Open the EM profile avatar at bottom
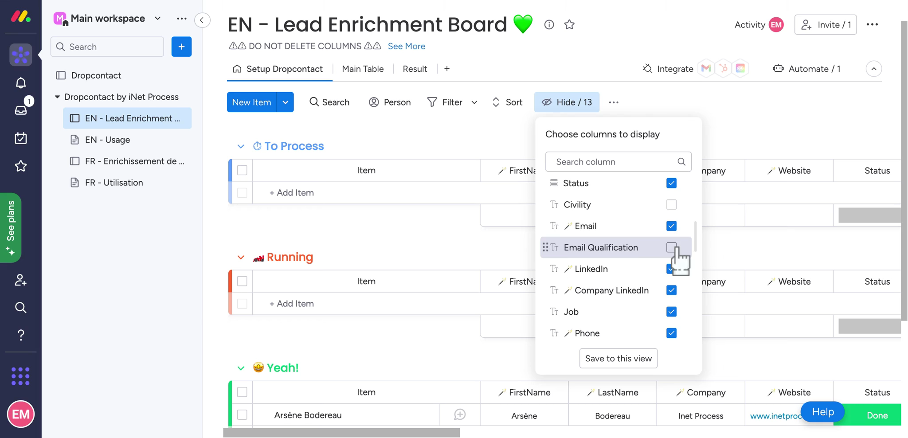Screen dimensions: 908x438 coord(20,414)
